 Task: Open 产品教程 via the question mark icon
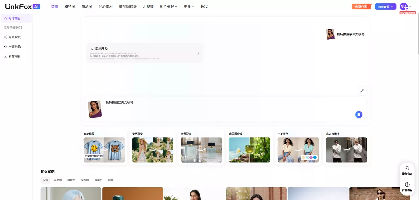tap(407, 184)
